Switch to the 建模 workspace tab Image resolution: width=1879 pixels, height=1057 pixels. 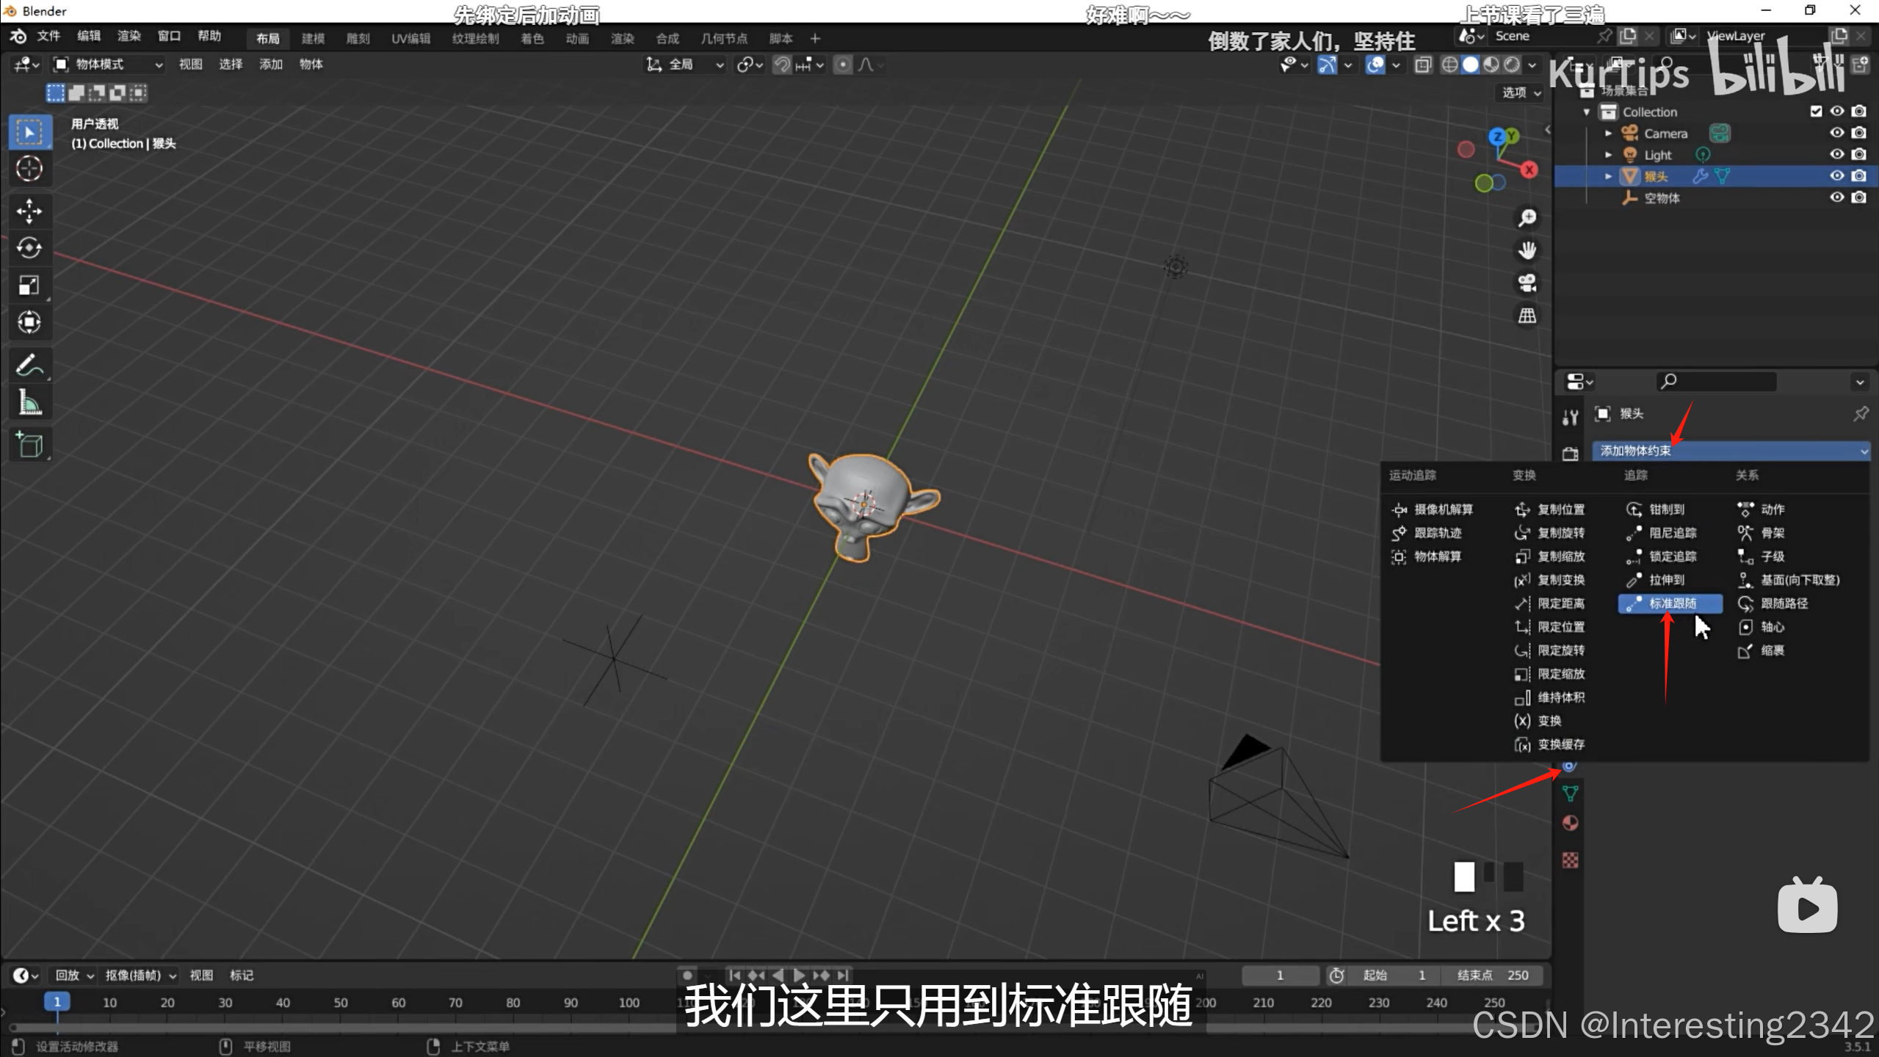[313, 38]
